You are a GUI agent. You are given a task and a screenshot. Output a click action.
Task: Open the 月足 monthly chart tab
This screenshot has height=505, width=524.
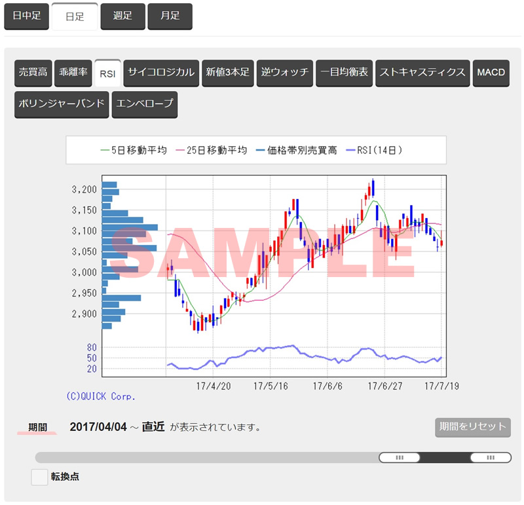170,16
